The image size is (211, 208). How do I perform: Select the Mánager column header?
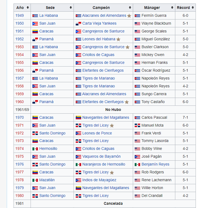point(154,8)
